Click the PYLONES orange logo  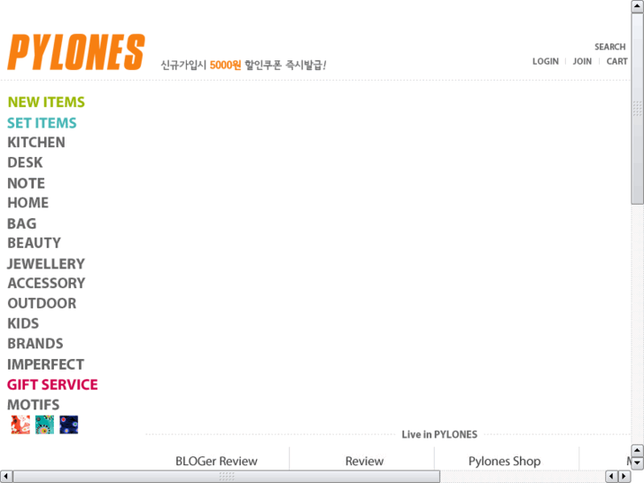[x=76, y=52]
